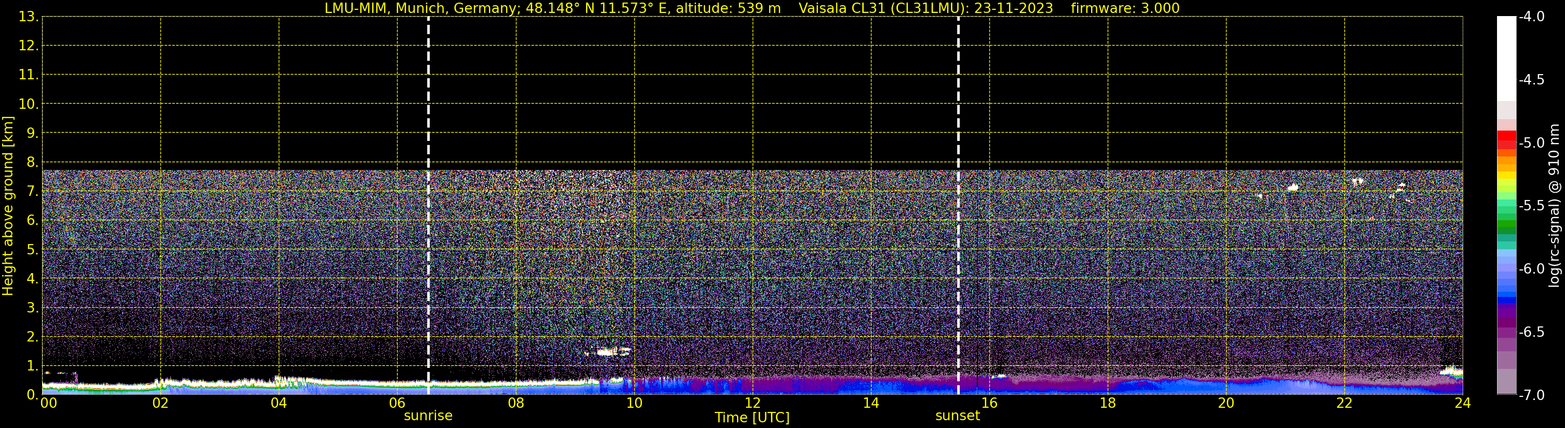Click the '5.' tick label on the height axis
The image size is (1565, 428).
[32, 250]
